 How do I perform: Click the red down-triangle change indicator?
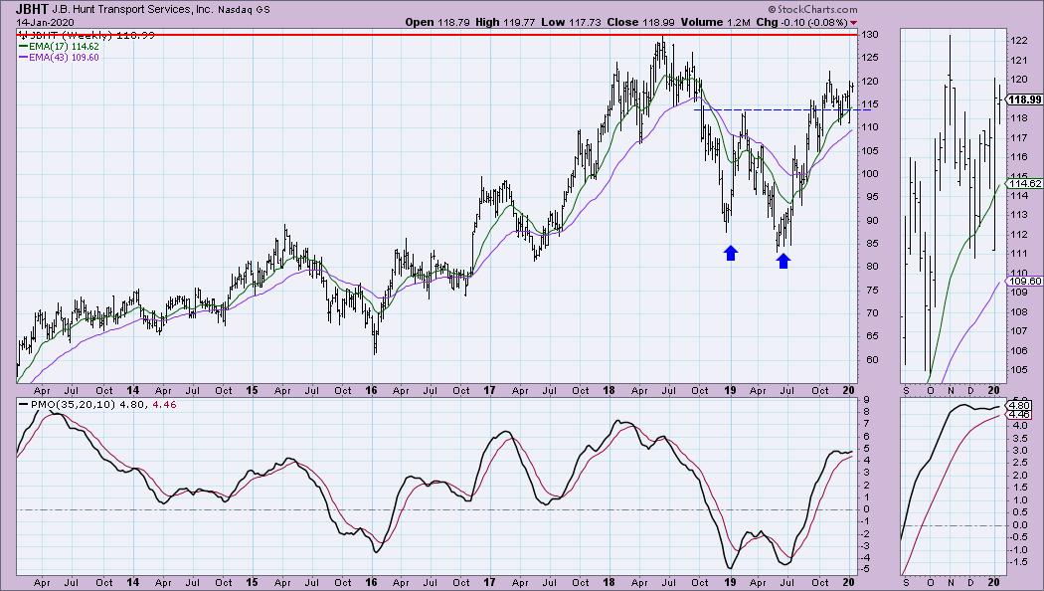853,23
